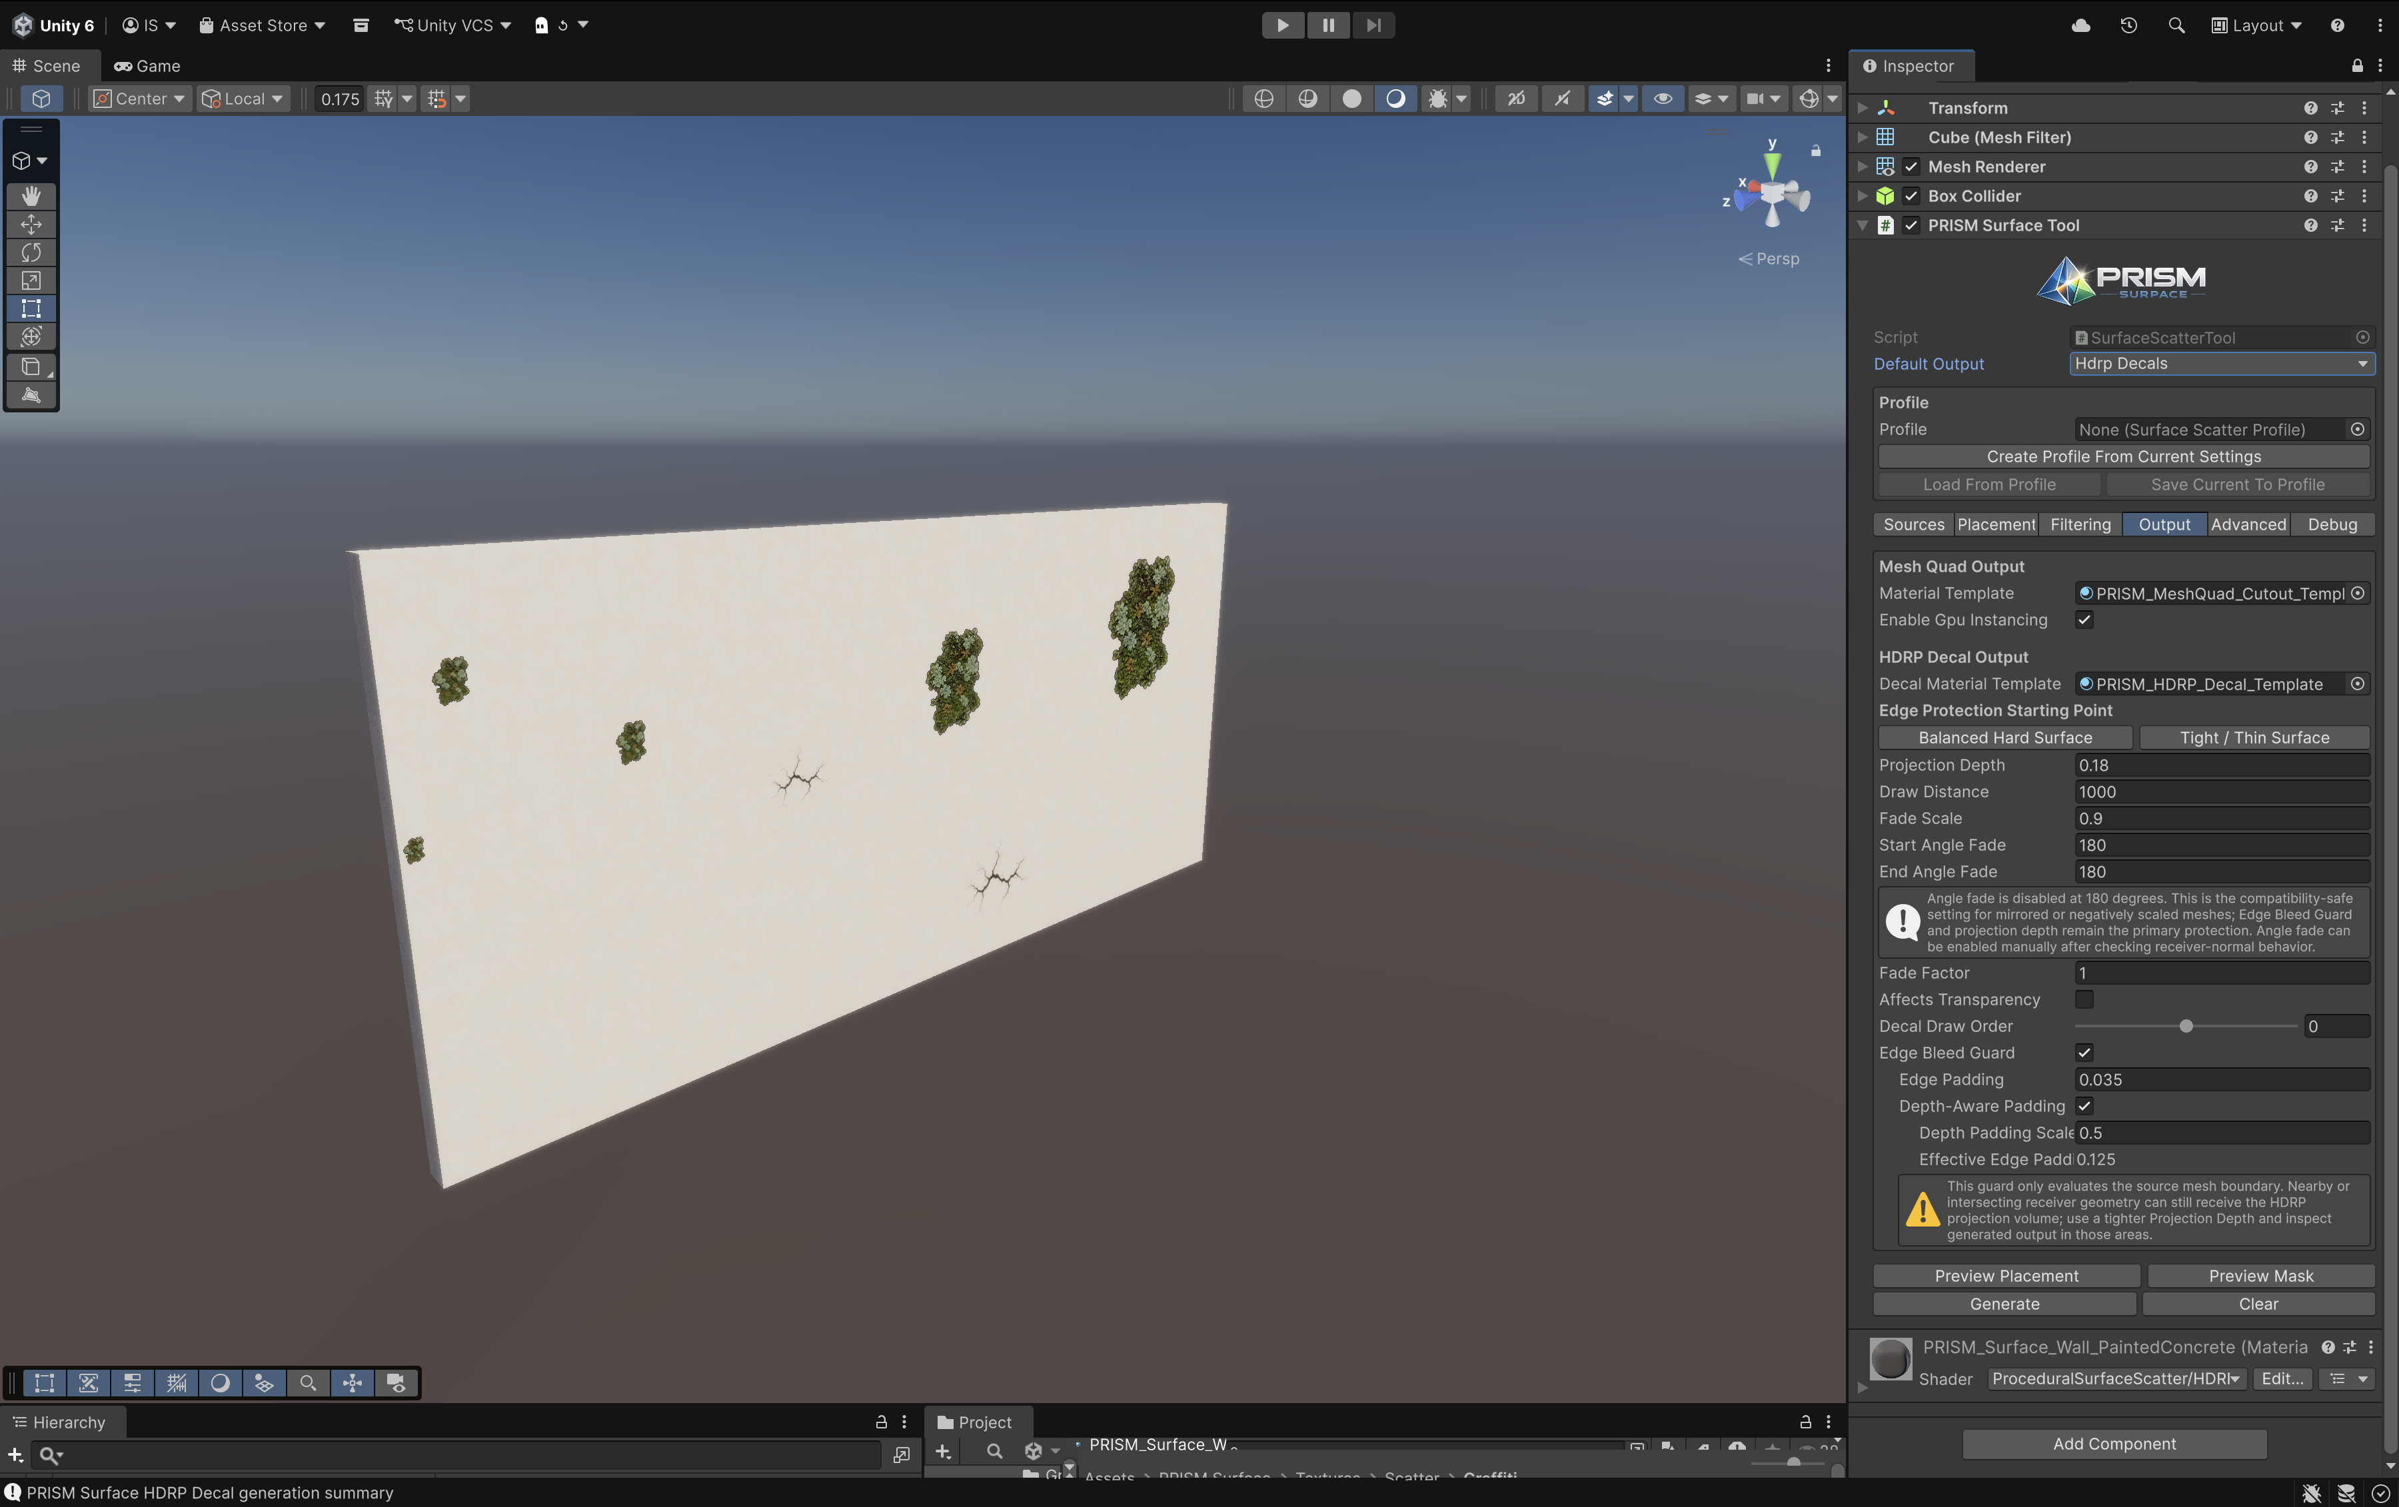Select the Rotate tool
Image resolution: width=2399 pixels, height=1507 pixels.
click(31, 252)
